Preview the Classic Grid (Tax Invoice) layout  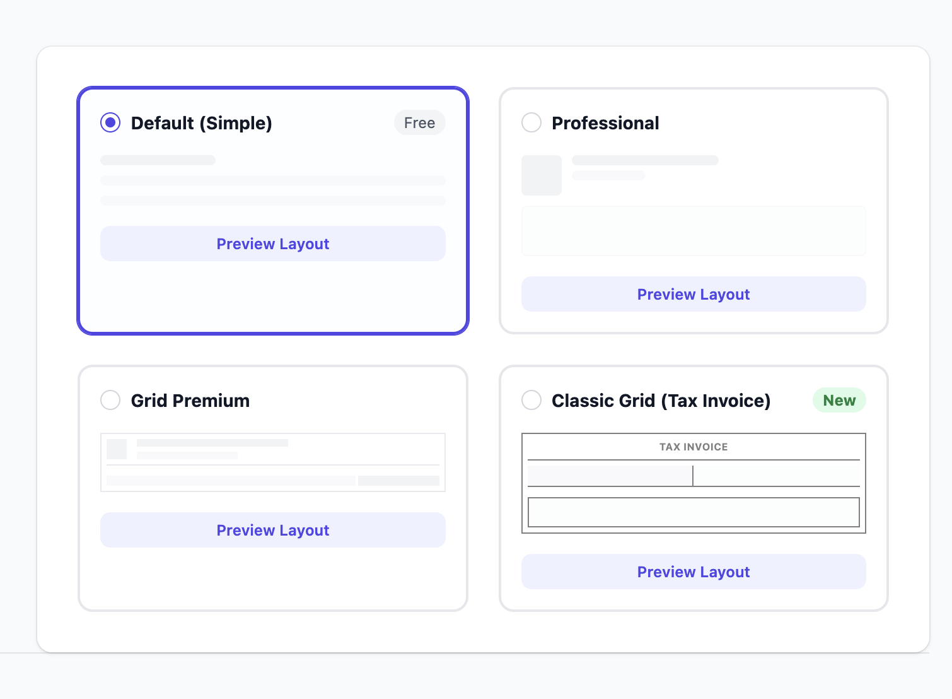click(694, 572)
